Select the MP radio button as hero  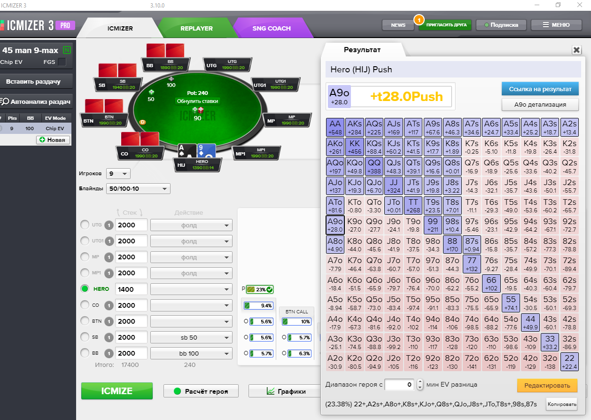(85, 257)
